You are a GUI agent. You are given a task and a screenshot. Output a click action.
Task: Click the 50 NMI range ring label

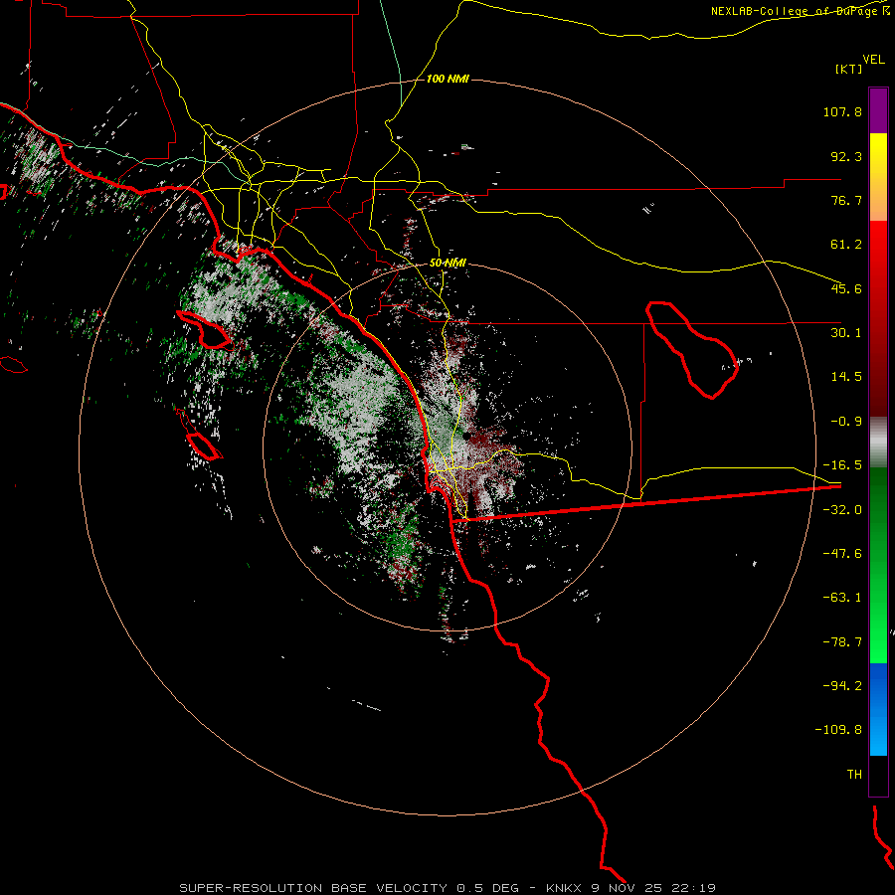point(447,263)
